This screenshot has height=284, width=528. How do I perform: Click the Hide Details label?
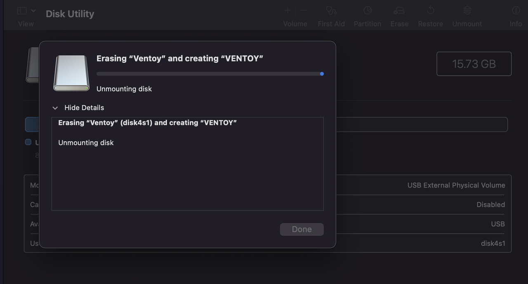pos(84,108)
